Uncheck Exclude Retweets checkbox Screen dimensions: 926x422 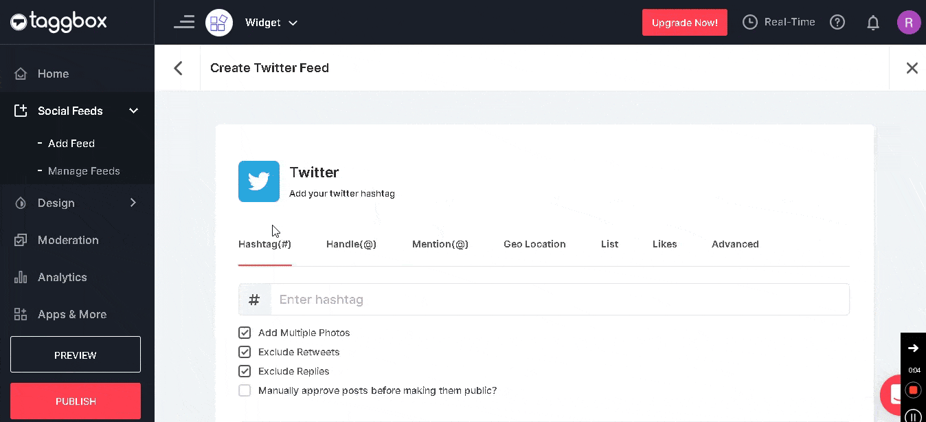(245, 352)
